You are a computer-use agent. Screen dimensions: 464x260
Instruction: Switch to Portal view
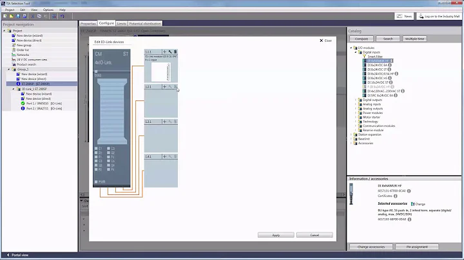(x=17, y=255)
